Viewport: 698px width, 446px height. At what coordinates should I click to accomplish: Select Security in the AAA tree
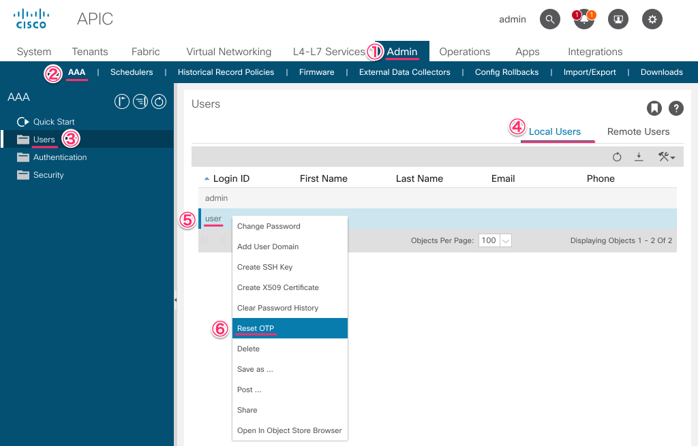click(48, 175)
